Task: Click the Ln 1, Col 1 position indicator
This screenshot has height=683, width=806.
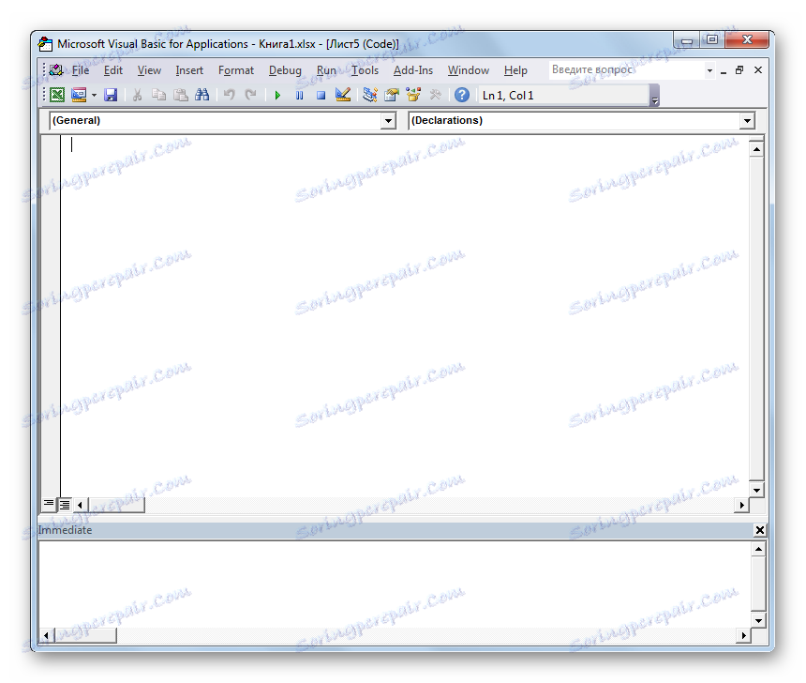Action: (564, 95)
